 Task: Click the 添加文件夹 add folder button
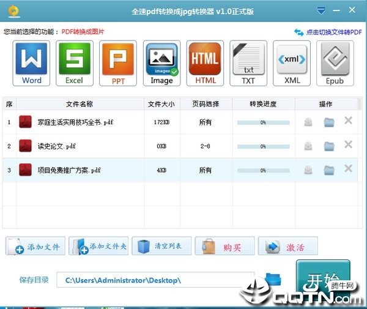(98, 246)
